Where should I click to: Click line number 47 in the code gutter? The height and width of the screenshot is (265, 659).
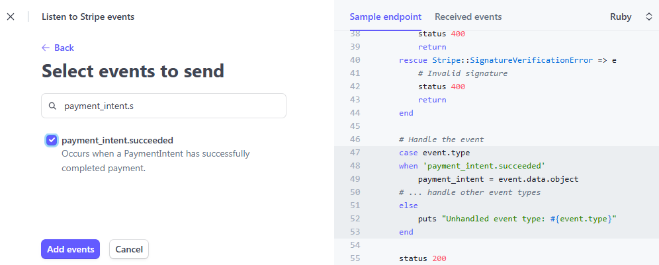click(x=355, y=153)
